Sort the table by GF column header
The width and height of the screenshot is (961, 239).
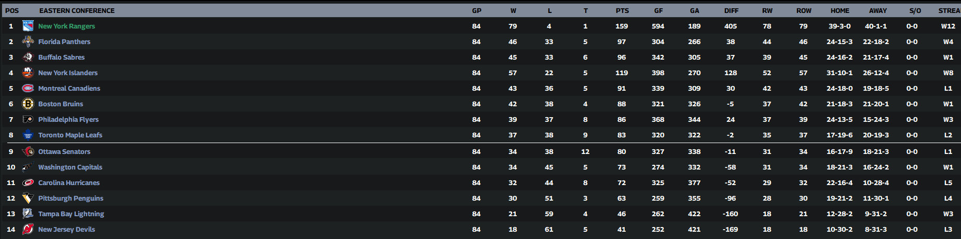coord(658,10)
